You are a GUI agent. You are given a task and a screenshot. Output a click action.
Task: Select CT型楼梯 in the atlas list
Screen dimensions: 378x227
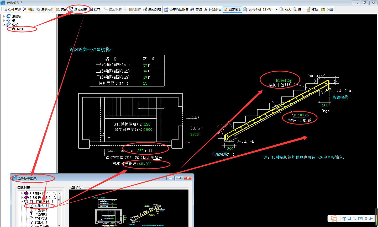41,214
